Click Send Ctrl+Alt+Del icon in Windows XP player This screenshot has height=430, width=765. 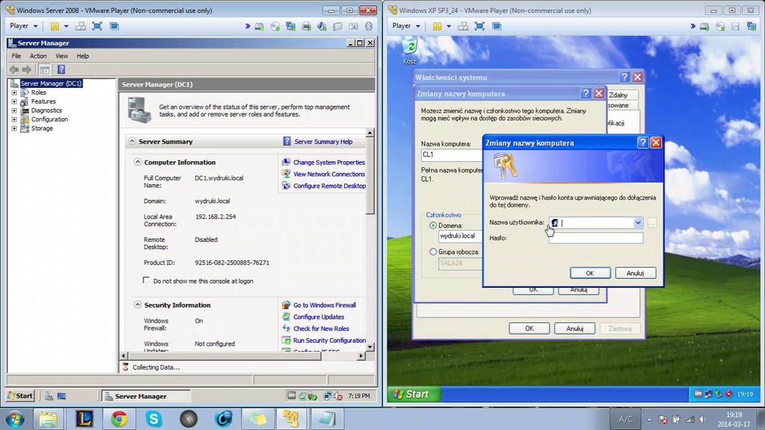coord(463,26)
